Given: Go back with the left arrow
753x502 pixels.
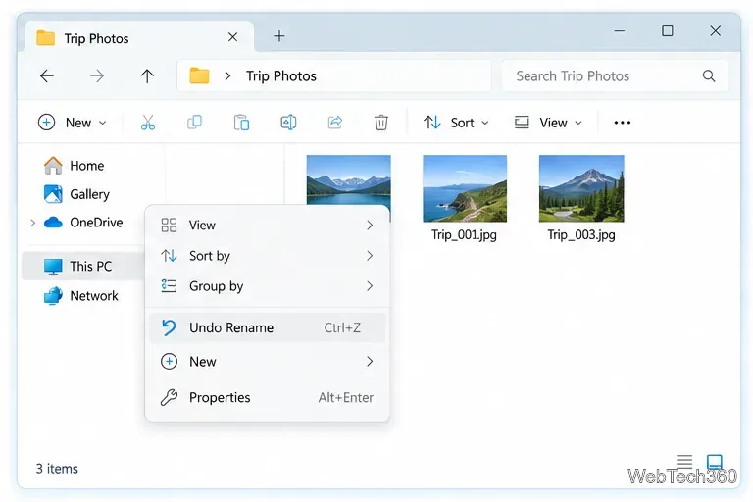Looking at the screenshot, I should click(x=47, y=75).
